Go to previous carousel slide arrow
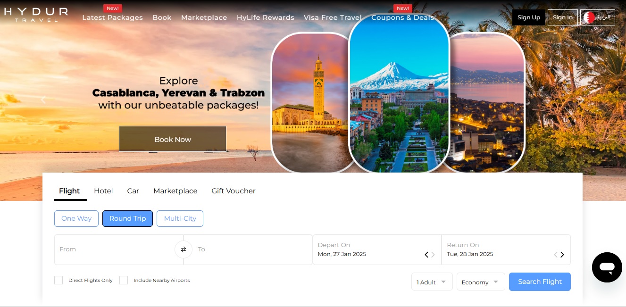 tap(43, 100)
